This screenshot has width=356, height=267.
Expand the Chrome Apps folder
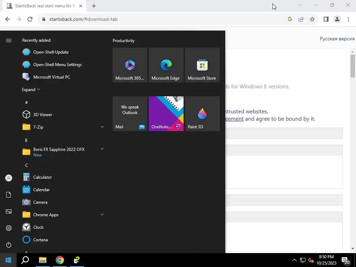102,214
